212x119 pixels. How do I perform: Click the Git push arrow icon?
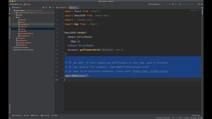[189, 4]
